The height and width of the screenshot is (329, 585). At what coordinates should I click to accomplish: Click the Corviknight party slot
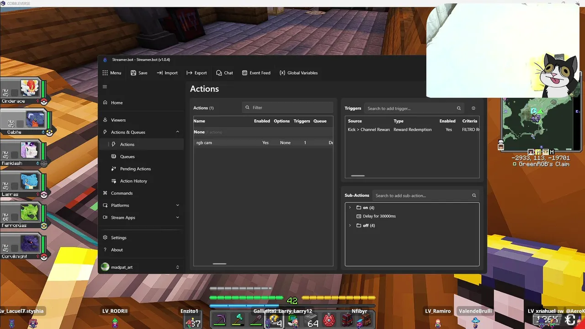[x=25, y=247]
